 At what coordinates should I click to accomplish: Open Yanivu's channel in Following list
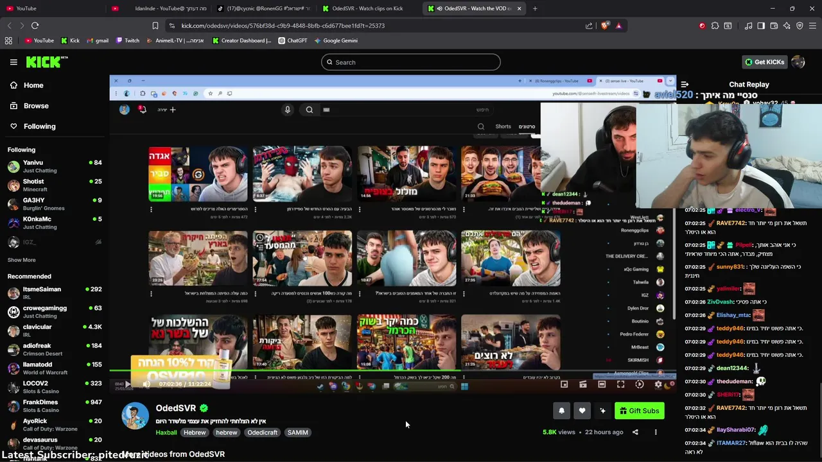pyautogui.click(x=55, y=166)
